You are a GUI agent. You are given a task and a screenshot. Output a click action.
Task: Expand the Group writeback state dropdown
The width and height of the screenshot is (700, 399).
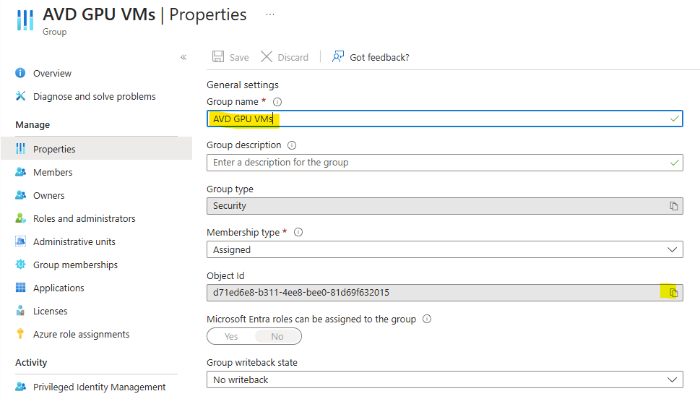click(x=445, y=379)
